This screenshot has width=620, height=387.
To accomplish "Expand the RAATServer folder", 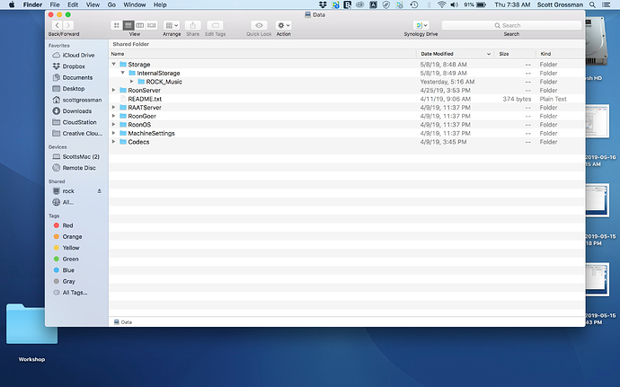I will coord(113,107).
